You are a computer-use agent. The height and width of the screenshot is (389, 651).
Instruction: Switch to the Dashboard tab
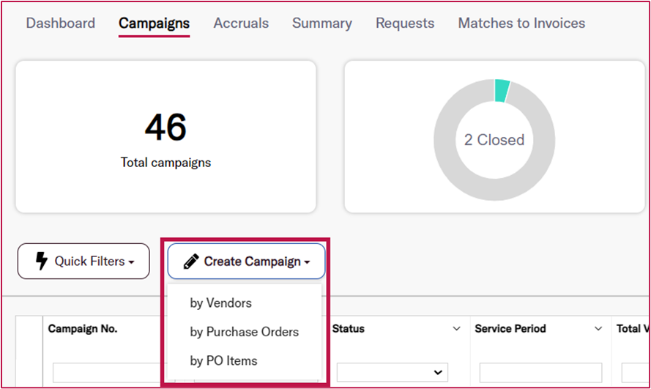[61, 23]
